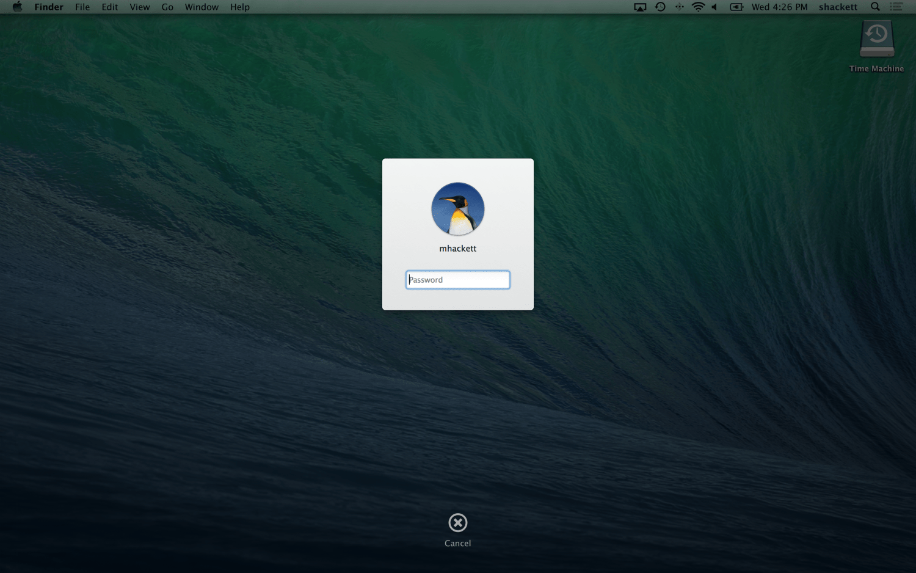This screenshot has height=573, width=916.
Task: Click the AirPlay display icon in menu bar
Action: [640, 7]
